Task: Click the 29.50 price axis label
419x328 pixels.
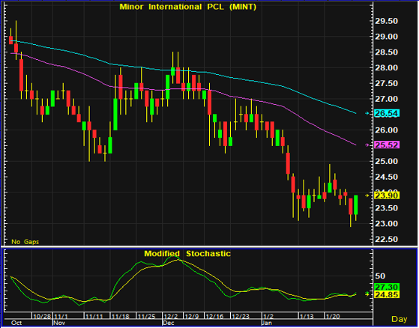Action: click(x=387, y=22)
